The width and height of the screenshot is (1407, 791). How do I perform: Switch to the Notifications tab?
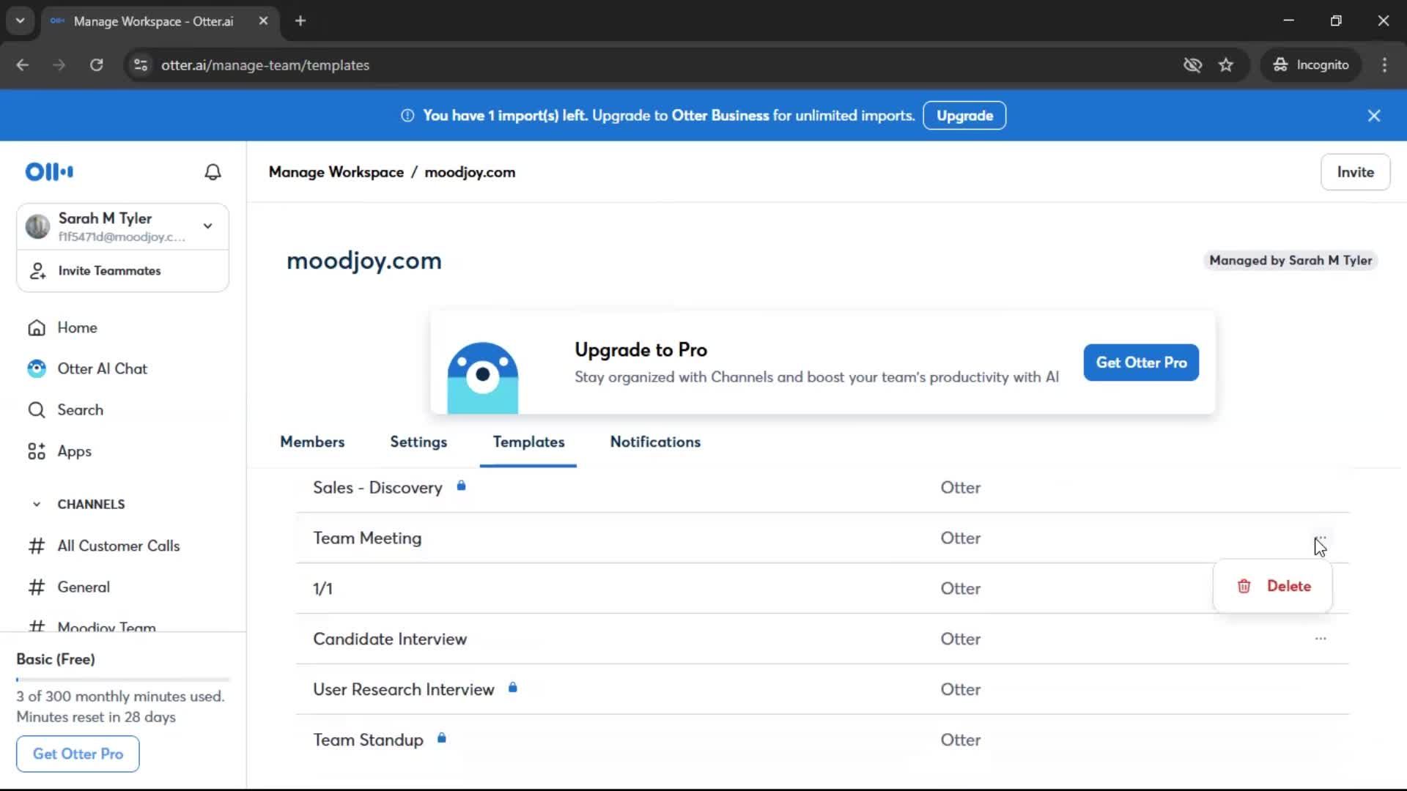pyautogui.click(x=655, y=442)
